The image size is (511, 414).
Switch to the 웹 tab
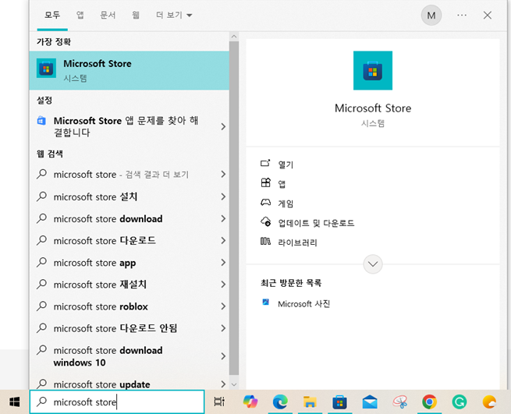[136, 15]
